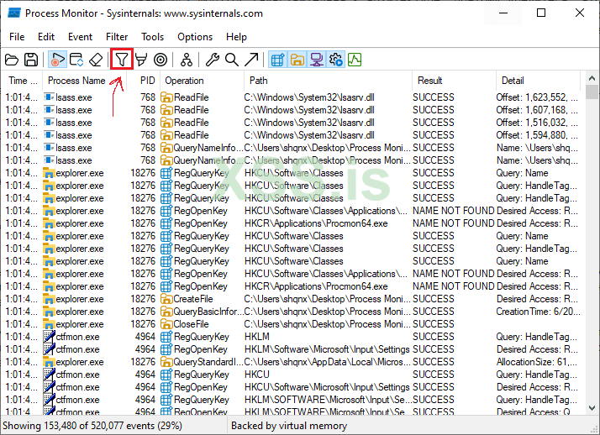Toggle the Capture events button
Viewport: 600px width, 435px height.
pos(57,60)
